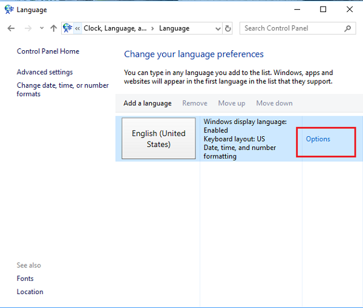Click the Forward navigation arrow
This screenshot has height=308, width=363.
(27, 28)
